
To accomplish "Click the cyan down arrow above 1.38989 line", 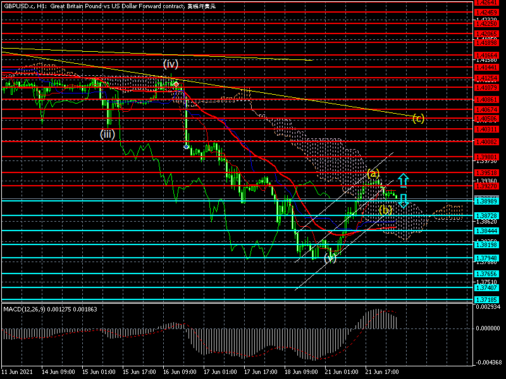I will tap(404, 201).
